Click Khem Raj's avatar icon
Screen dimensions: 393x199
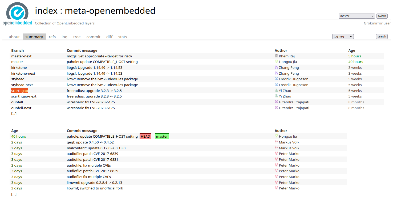point(276,56)
